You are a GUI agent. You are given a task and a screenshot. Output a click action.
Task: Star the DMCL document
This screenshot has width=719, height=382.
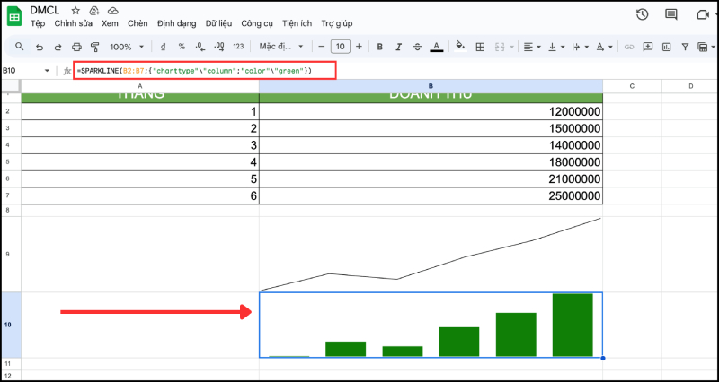[75, 11]
